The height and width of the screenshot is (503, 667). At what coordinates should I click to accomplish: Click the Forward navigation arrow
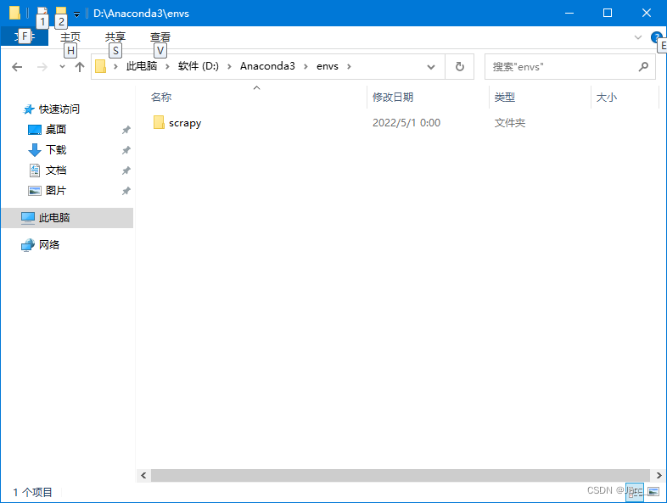(x=42, y=67)
